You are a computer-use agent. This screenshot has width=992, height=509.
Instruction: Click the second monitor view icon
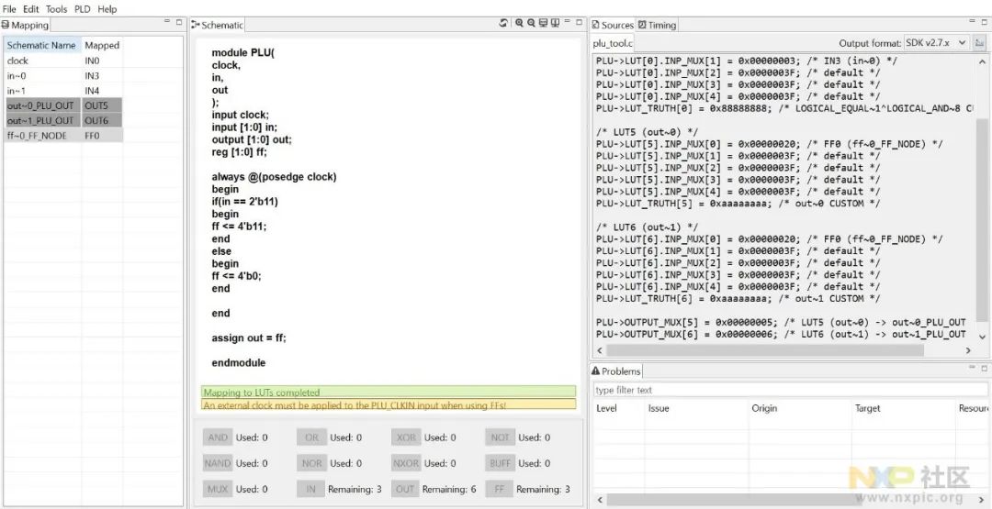point(555,23)
